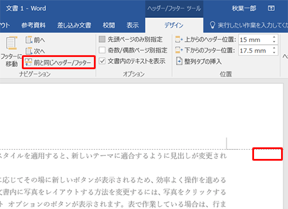The width and height of the screenshot is (288, 209).
Task: Click the 上からのヘッダー位置 icon
Action: pos(179,40)
